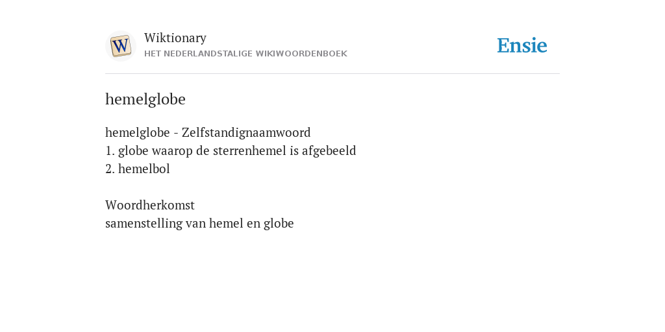
Task: Click the 'samenstelling van hemel en globe' text
Action: click(199, 224)
